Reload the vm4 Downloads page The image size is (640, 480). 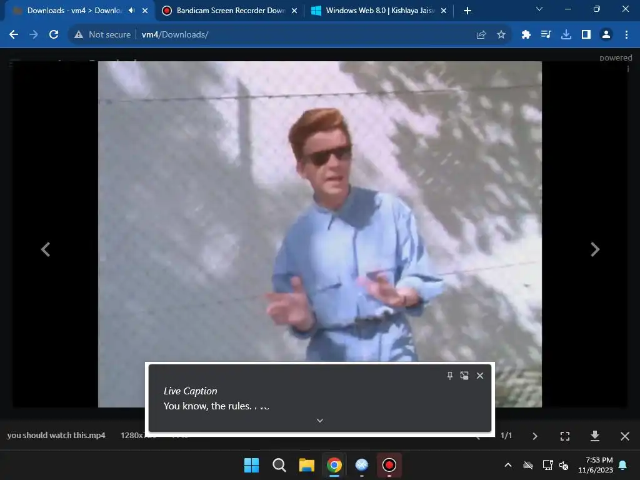54,35
